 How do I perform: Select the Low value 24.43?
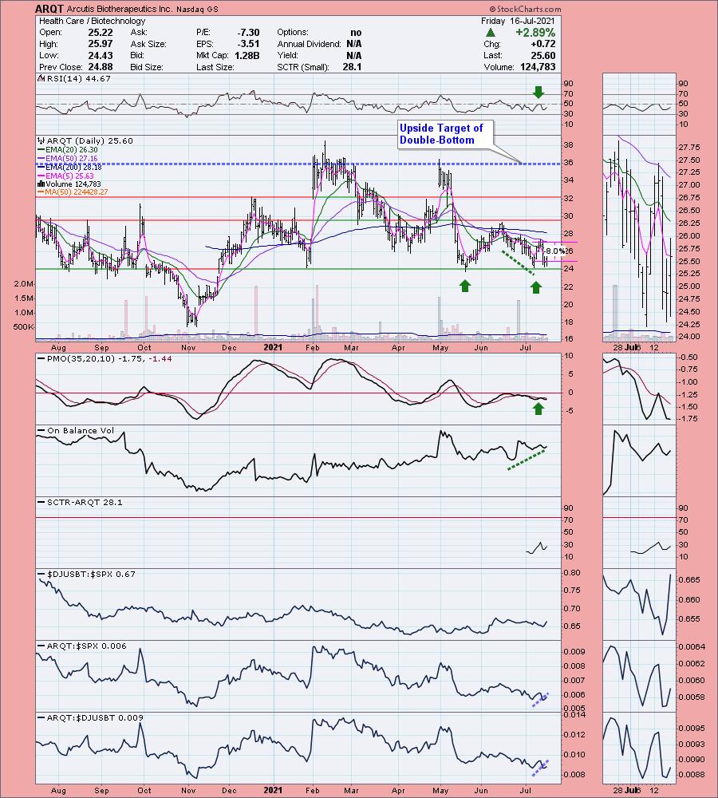[101, 56]
